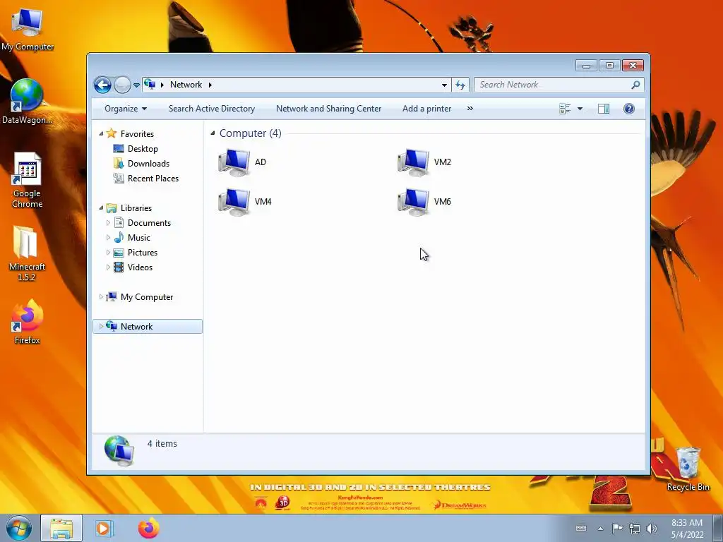The width and height of the screenshot is (723, 542).
Task: Open network status tray icon
Action: click(x=635, y=529)
